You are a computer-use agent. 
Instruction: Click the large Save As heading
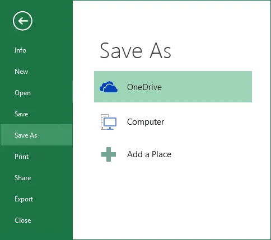[x=135, y=50]
